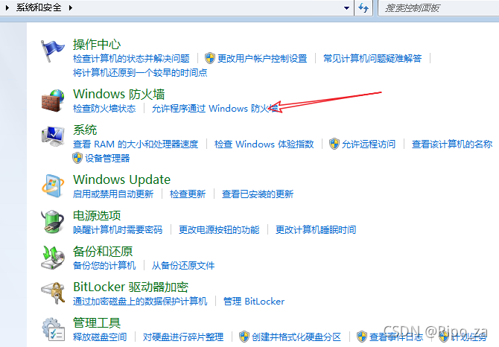The width and height of the screenshot is (499, 347).
Task: Open 检查防火墙状态 link
Action: [104, 109]
